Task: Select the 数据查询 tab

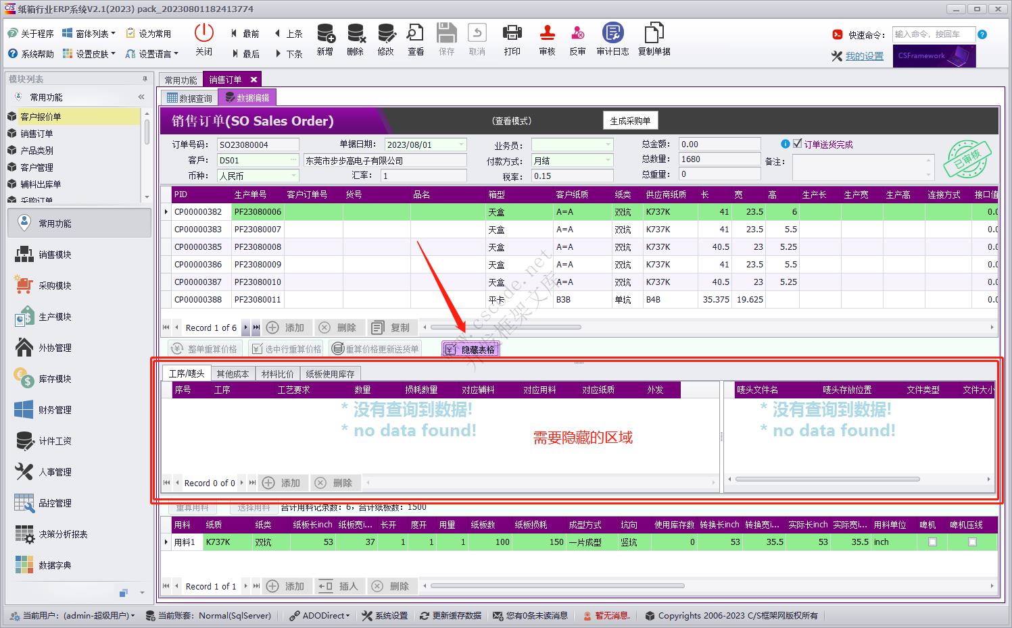Action: pos(189,97)
